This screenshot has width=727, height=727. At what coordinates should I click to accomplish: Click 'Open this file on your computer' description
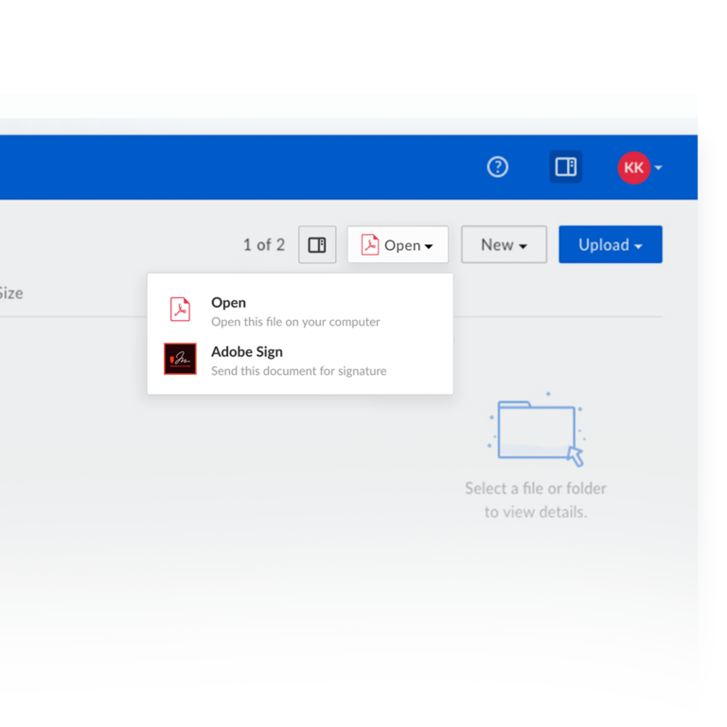click(x=295, y=322)
